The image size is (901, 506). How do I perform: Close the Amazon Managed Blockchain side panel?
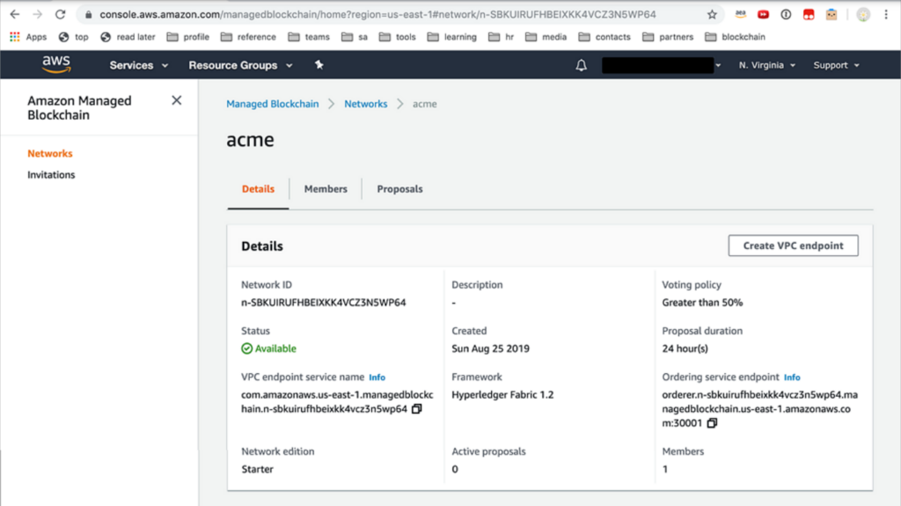pos(176,100)
